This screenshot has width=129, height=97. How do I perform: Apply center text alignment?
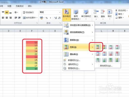(7, 18)
